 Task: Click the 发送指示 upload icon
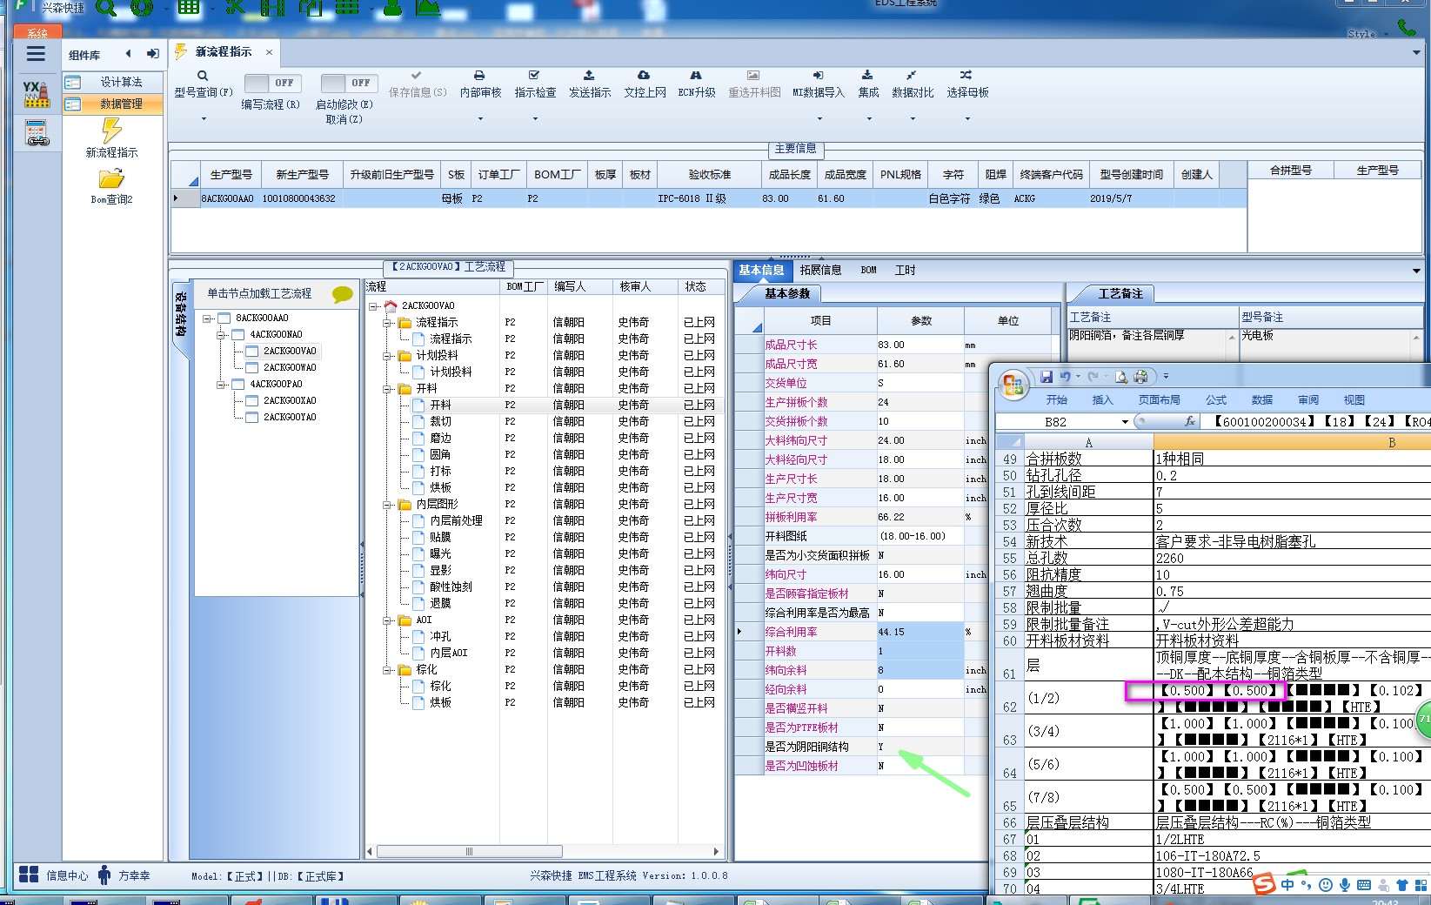pyautogui.click(x=589, y=76)
